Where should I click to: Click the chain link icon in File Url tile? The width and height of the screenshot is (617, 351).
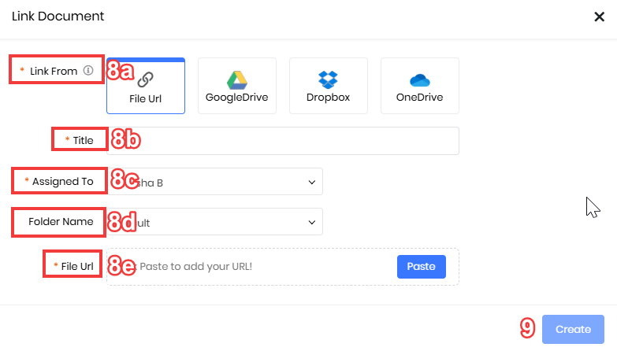(x=145, y=79)
